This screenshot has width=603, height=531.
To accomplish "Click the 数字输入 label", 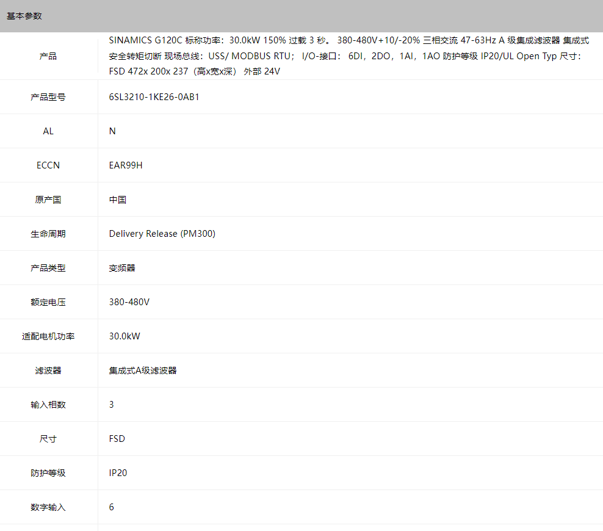I will click(48, 507).
